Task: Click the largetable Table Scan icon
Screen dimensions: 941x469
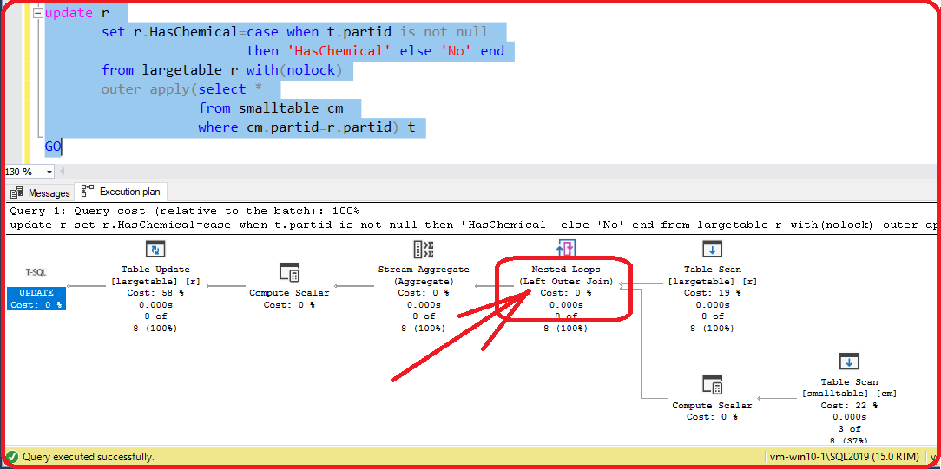Action: pos(712,249)
